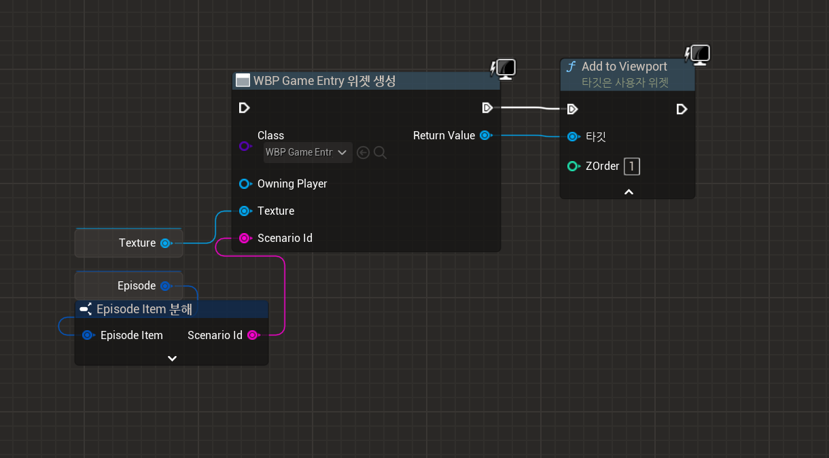Click the circular arrow icon beside Class dropdown
This screenshot has width=829, height=458.
pyautogui.click(x=364, y=153)
